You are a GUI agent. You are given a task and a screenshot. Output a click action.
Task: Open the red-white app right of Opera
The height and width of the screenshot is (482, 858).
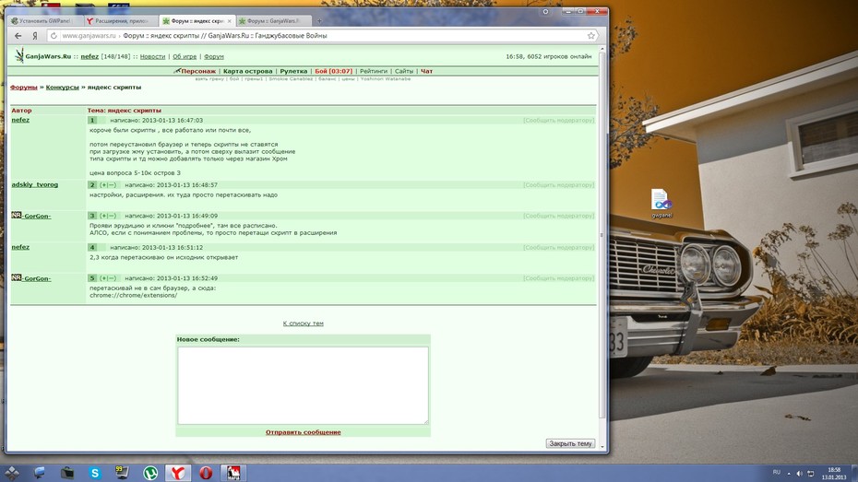(233, 473)
